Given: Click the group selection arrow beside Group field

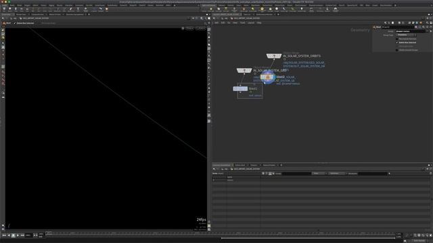Looking at the screenshot, I should pos(431,31).
